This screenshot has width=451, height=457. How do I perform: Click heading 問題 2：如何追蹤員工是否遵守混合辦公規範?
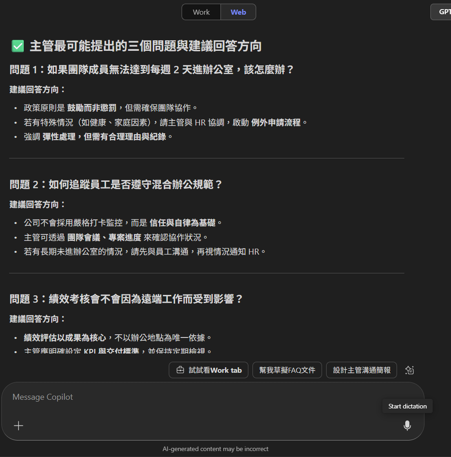click(116, 185)
